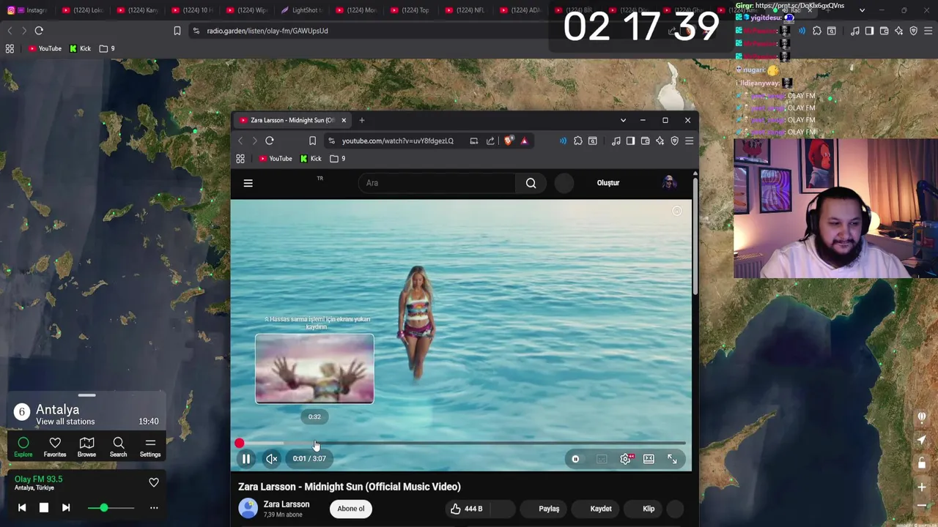Click the YouTube search magnifier button
This screenshot has width=938, height=527.
coord(531,183)
